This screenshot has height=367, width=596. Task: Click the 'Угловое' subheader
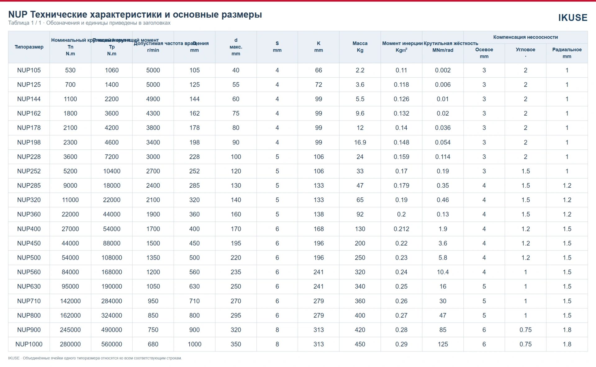coord(526,53)
